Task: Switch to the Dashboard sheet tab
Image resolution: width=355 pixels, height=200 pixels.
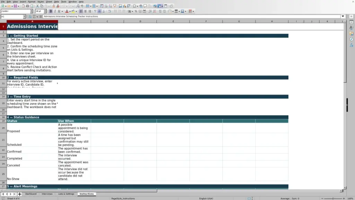Action: (31, 194)
